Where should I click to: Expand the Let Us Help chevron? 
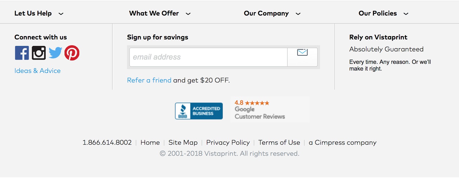[61, 14]
